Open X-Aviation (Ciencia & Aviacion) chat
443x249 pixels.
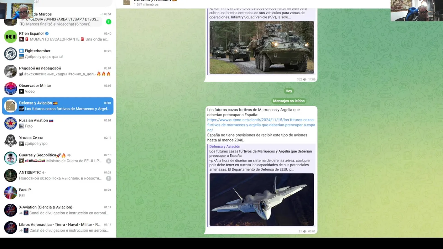point(58,210)
